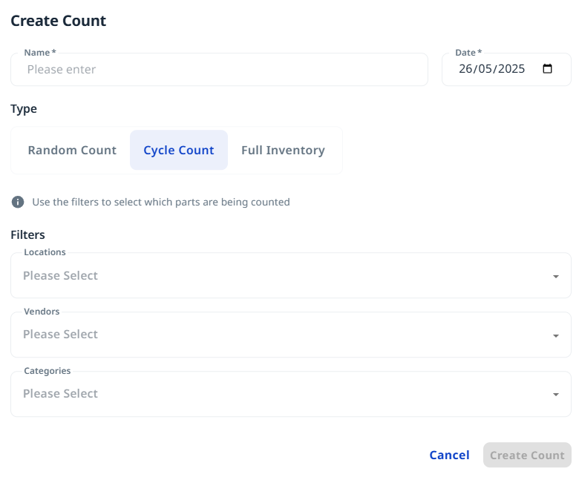Screen dimensions: 579x477
Task: Click the filter hint text about parts
Action: pyautogui.click(x=160, y=202)
